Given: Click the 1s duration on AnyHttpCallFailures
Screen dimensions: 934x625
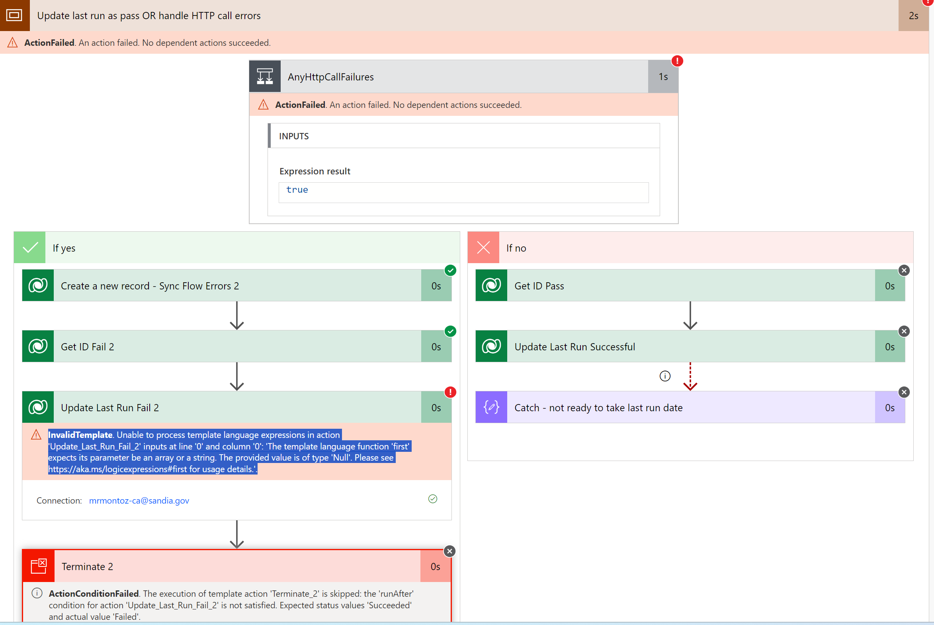Looking at the screenshot, I should pyautogui.click(x=663, y=76).
